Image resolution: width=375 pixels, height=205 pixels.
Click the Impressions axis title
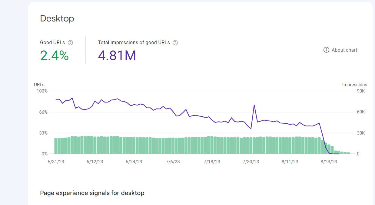pos(355,85)
